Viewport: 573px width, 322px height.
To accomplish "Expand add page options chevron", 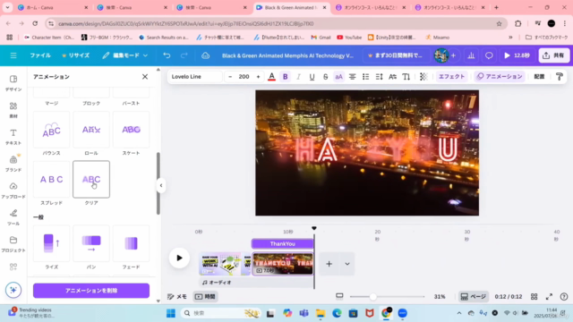I will [x=347, y=264].
